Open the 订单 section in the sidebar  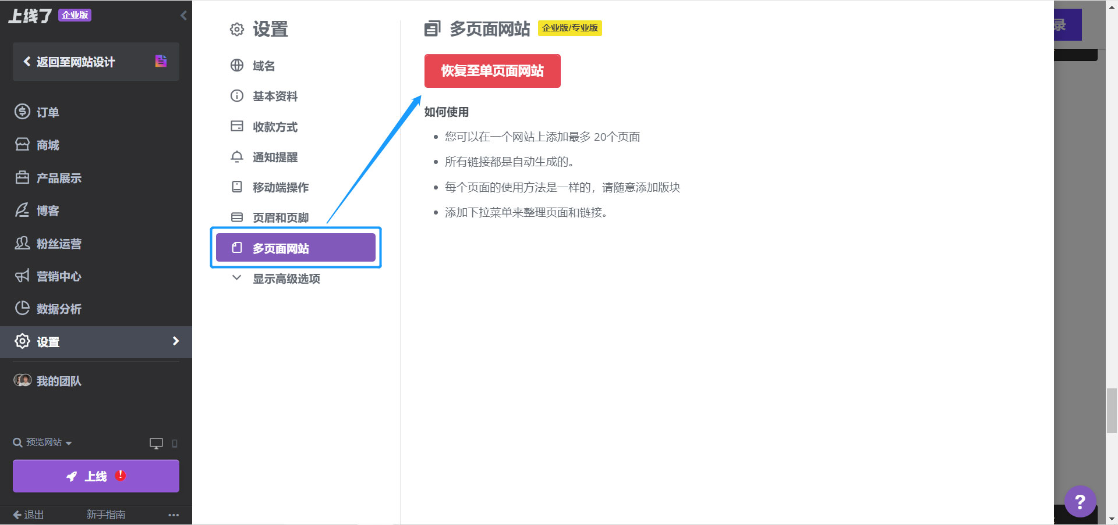[x=47, y=112]
